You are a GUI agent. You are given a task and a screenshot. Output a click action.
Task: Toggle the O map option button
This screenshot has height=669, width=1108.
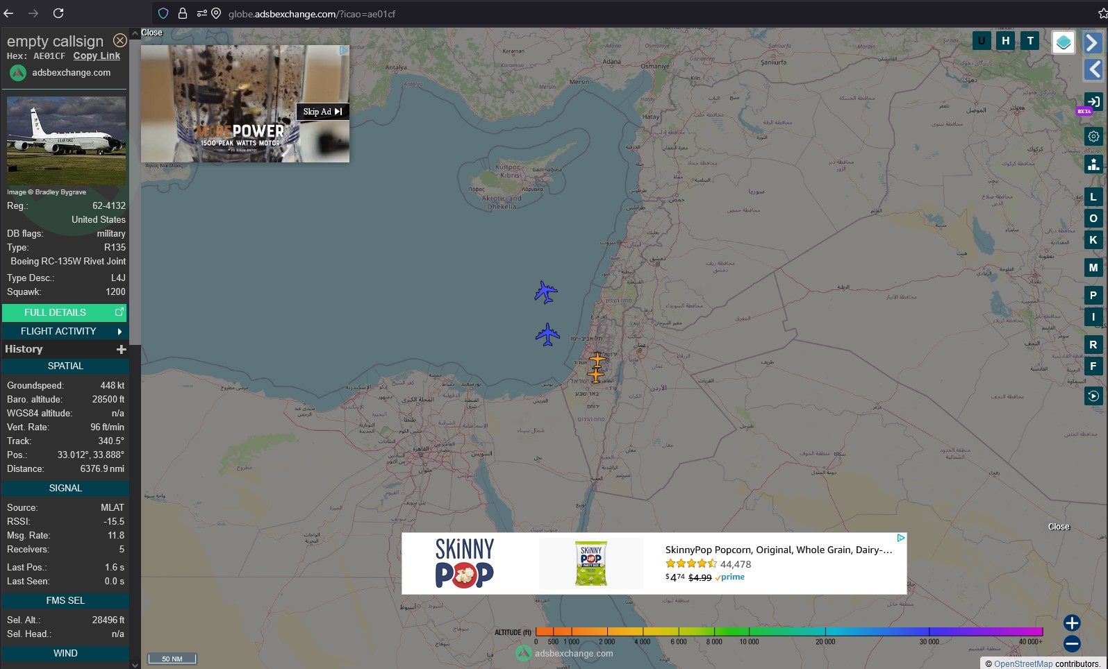click(x=1093, y=219)
